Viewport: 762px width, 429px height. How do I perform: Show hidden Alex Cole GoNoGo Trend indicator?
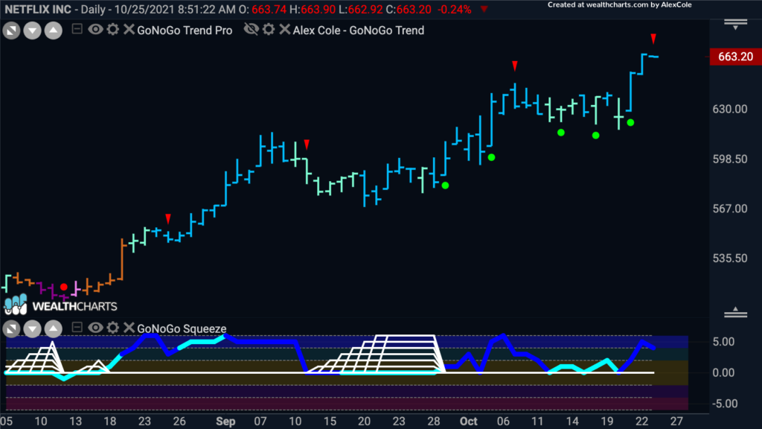252,29
